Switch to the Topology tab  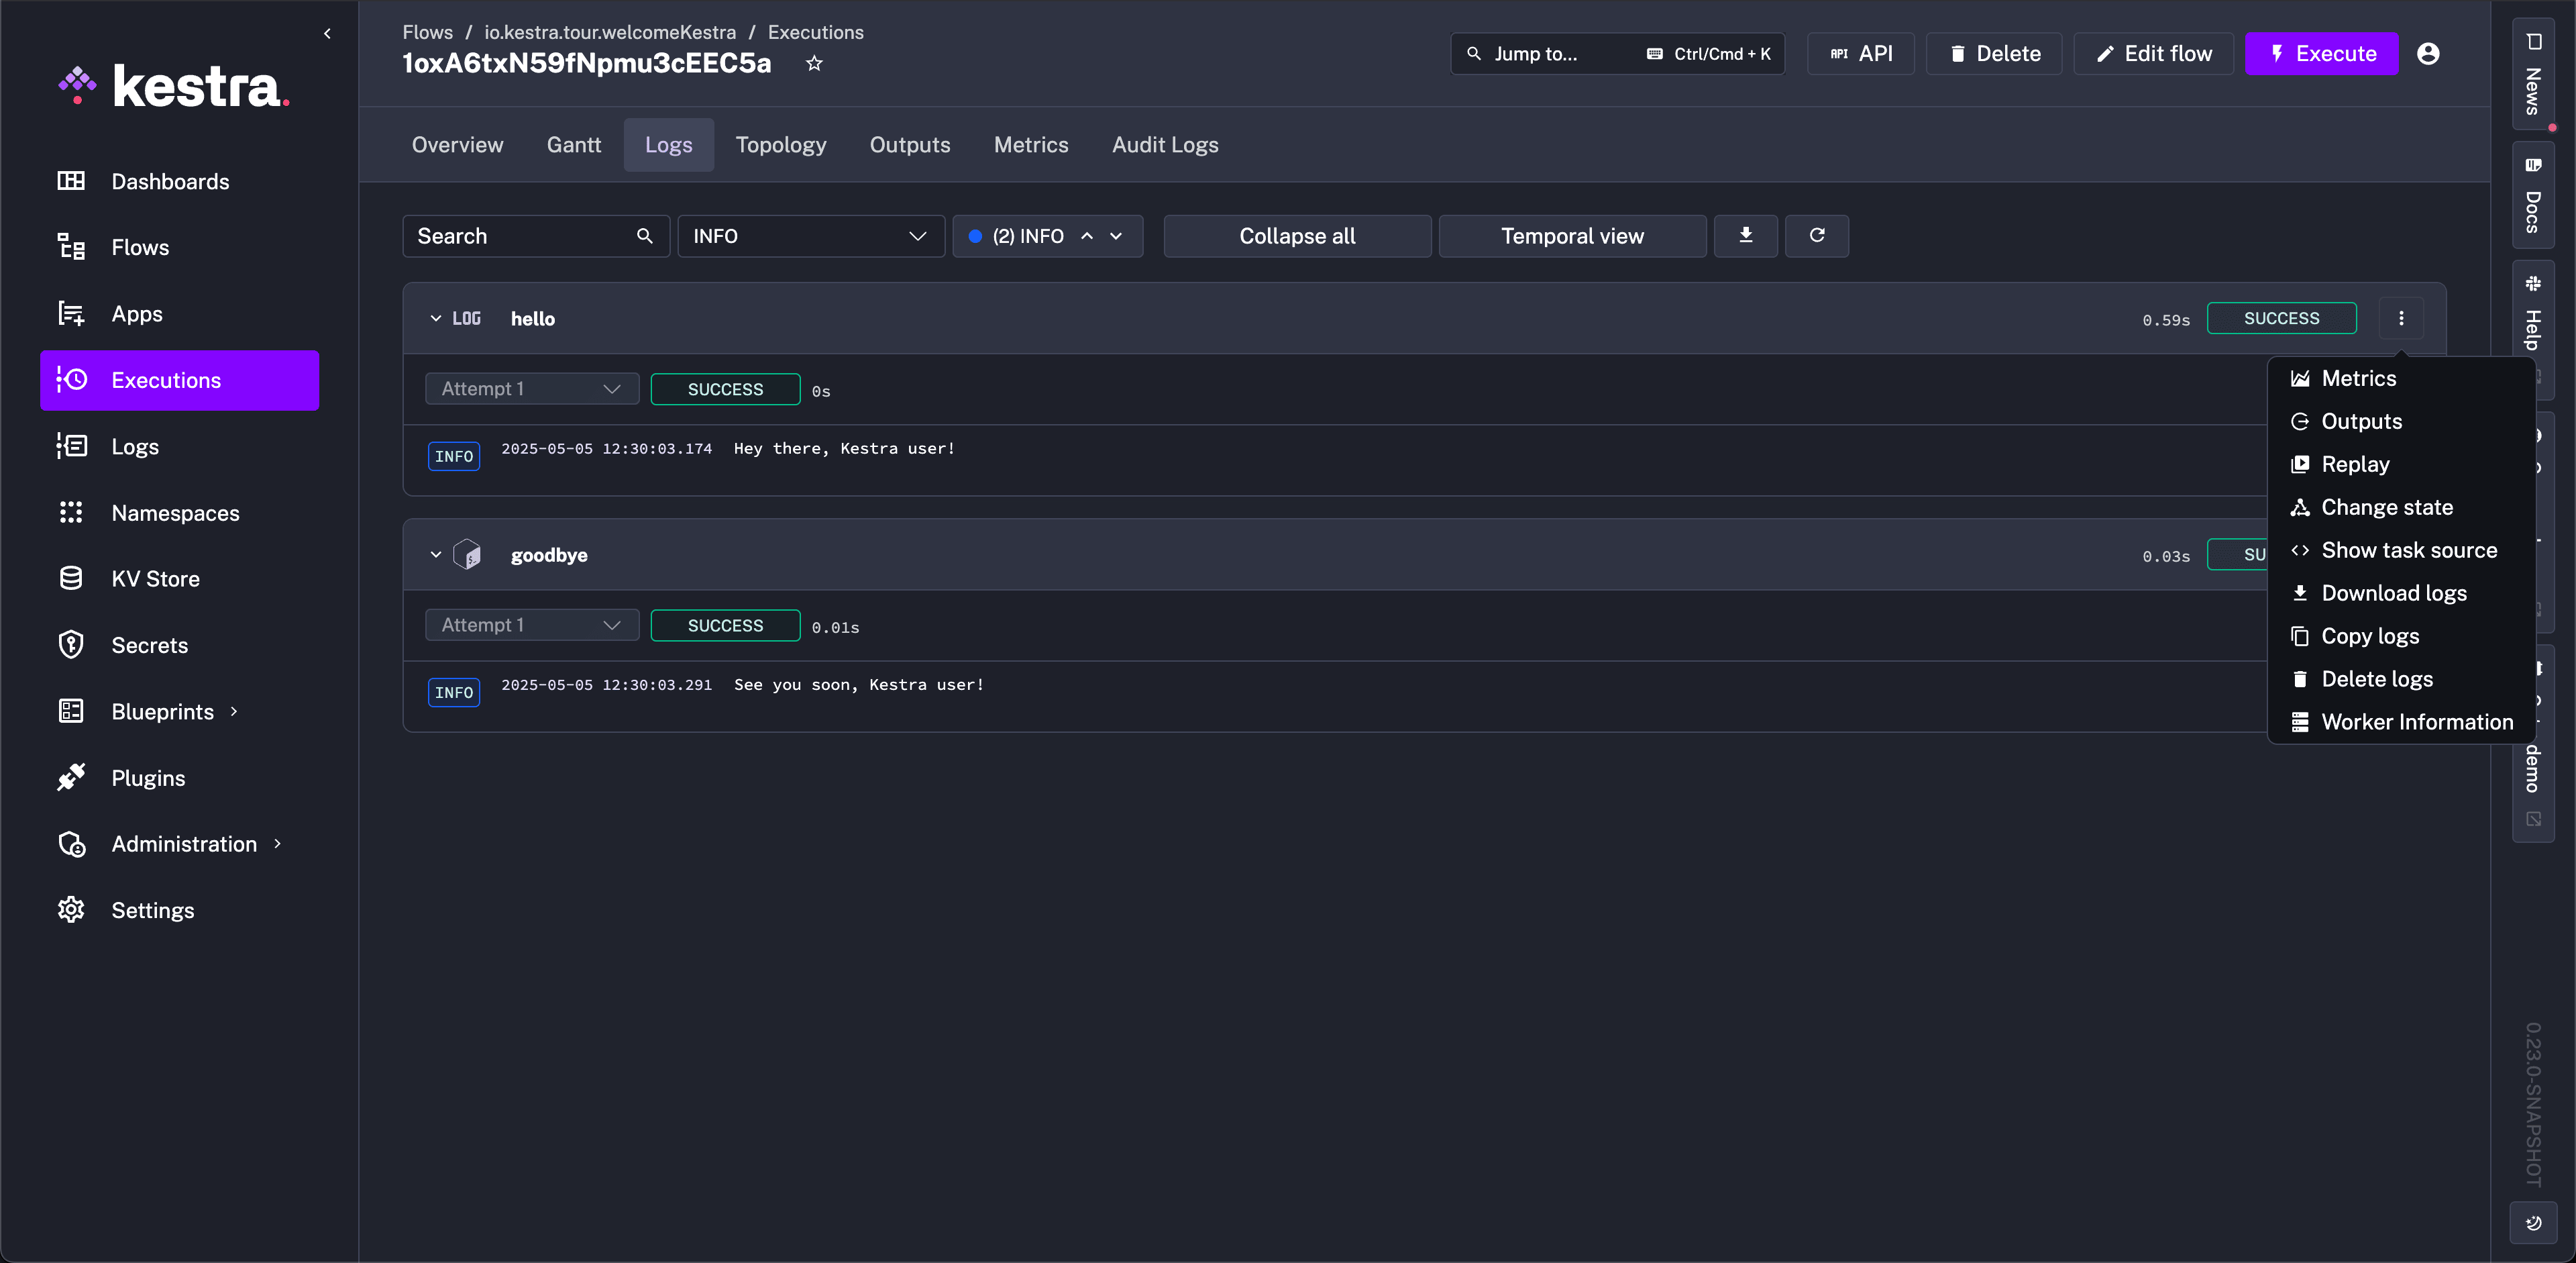pyautogui.click(x=781, y=144)
